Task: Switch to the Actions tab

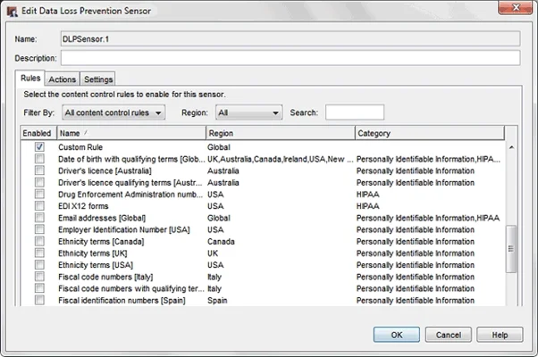Action: [62, 79]
